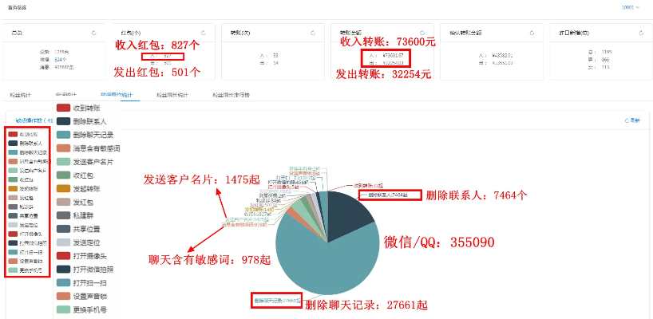Click 打开摄像头 red swatch in enlarged legend
Viewport: 653px width, 319px height.
pyautogui.click(x=63, y=255)
